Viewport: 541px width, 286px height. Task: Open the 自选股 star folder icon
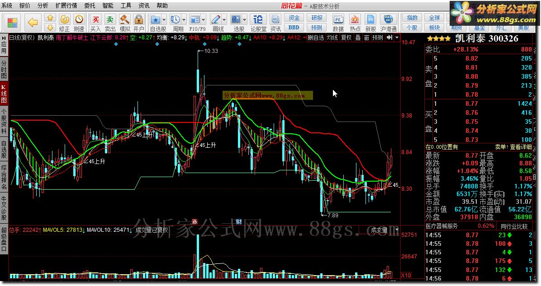(156, 19)
